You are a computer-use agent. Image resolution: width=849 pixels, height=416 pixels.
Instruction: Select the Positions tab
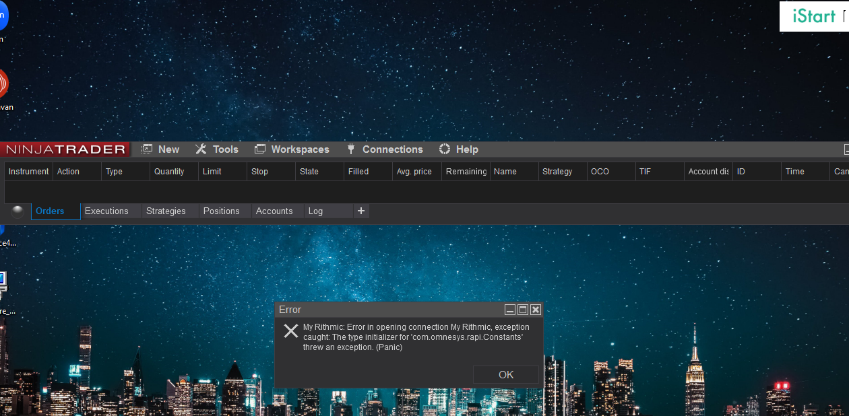(221, 211)
